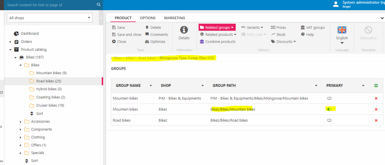The height and width of the screenshot is (165, 385).
Task: Disable primary toggle for Bikez Mountain bikes
Action: (x=329, y=109)
